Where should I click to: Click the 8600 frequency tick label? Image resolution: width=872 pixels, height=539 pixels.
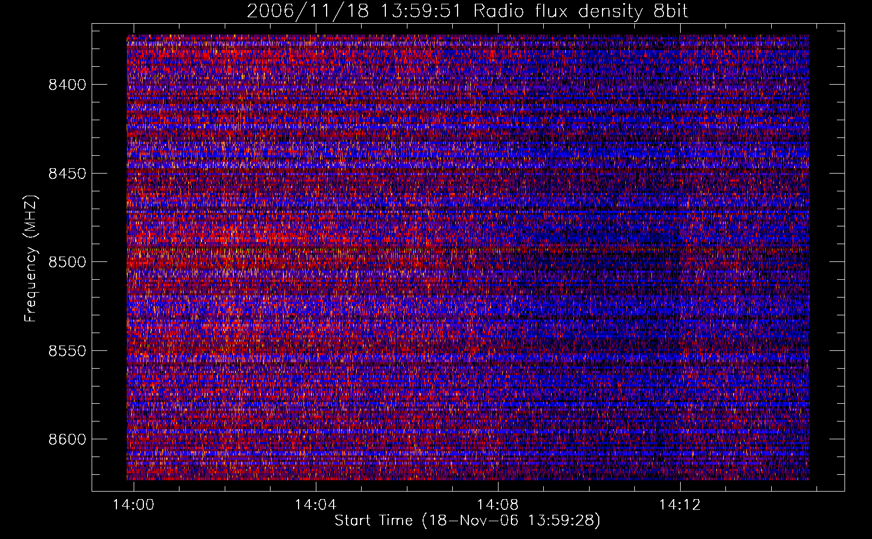(67, 439)
